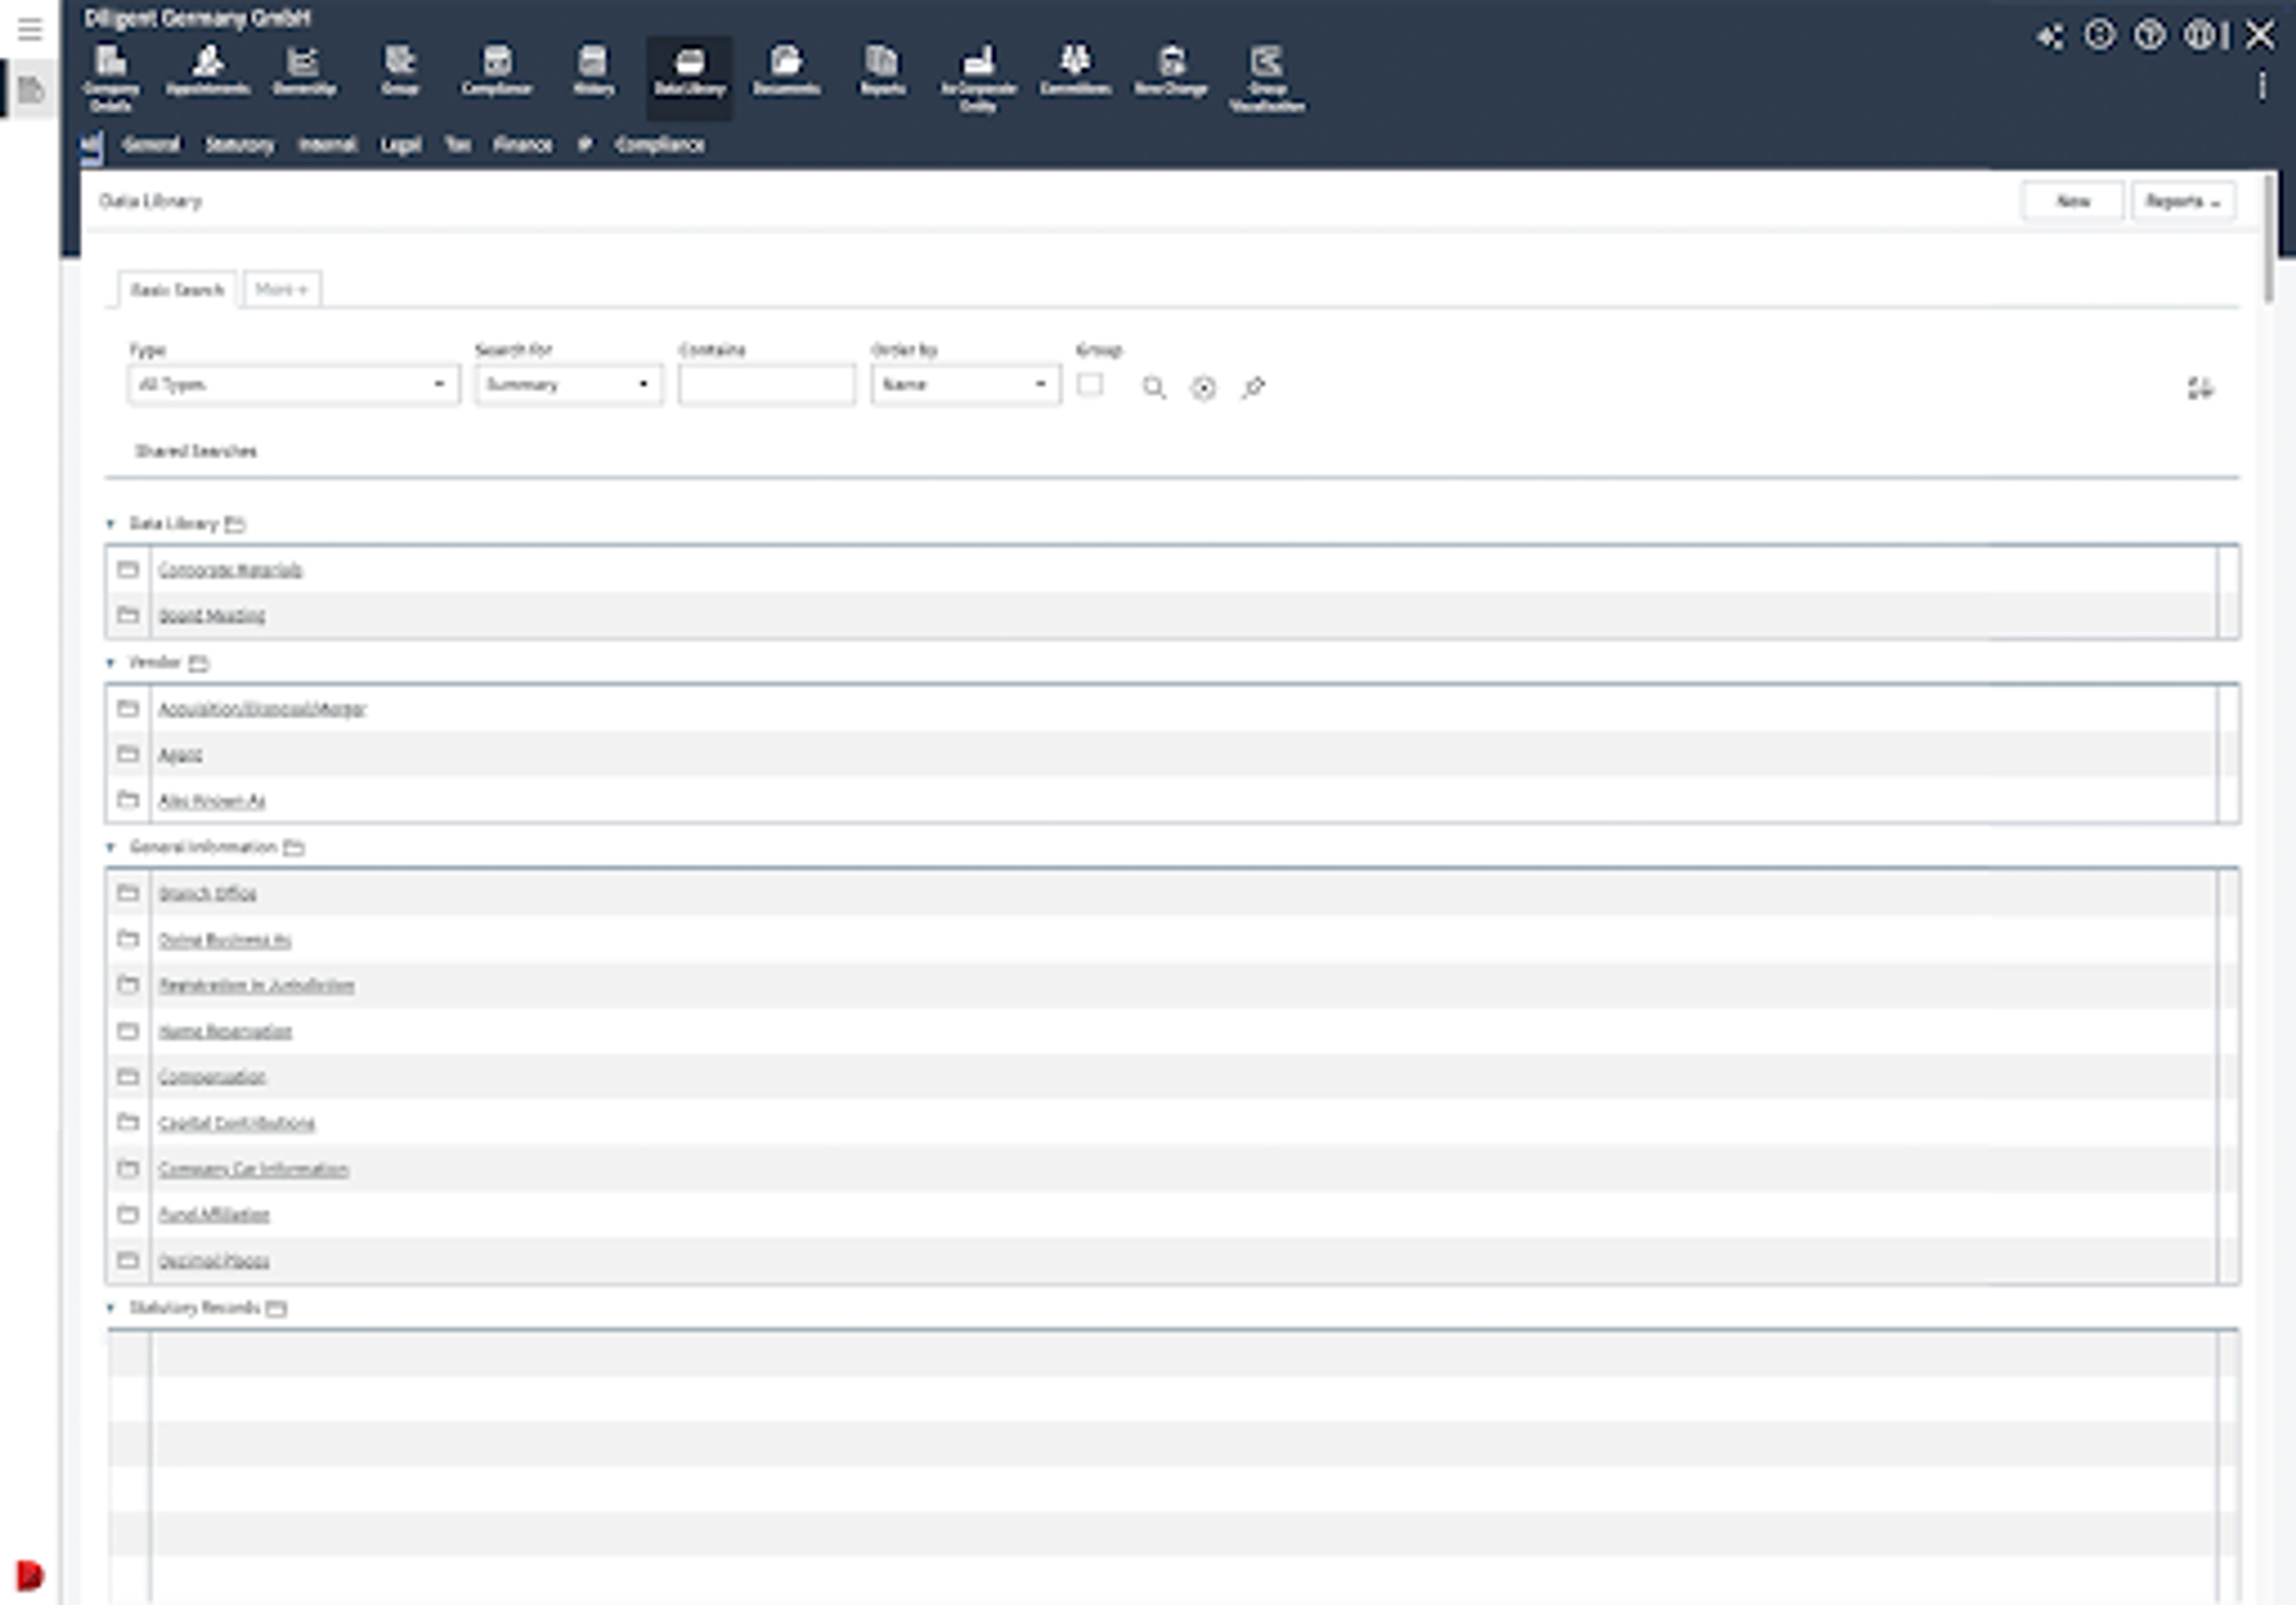
Task: Click the folder icon beside Compensation
Action: click(x=128, y=1076)
